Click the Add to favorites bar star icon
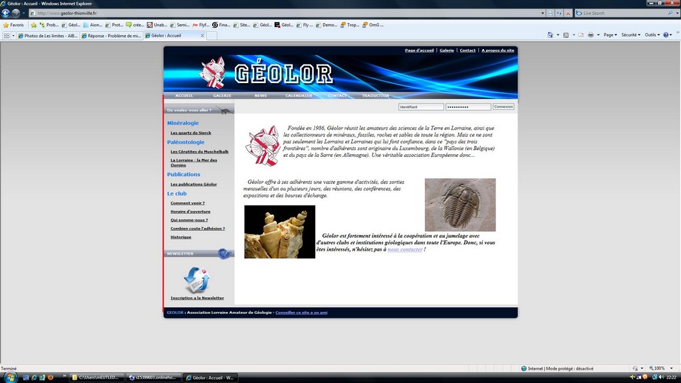Viewport: 681px width, 383px height. coord(33,25)
